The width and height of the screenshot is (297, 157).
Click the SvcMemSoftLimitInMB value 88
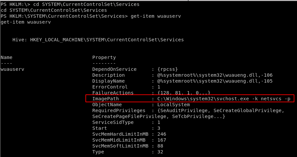[x=160, y=146]
